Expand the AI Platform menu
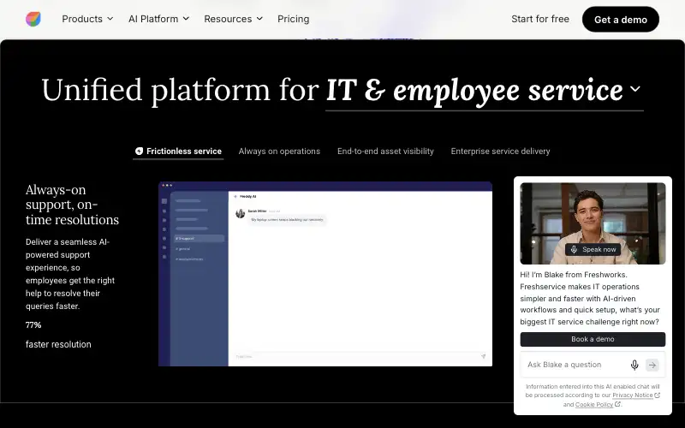The width and height of the screenshot is (685, 428). (x=158, y=19)
